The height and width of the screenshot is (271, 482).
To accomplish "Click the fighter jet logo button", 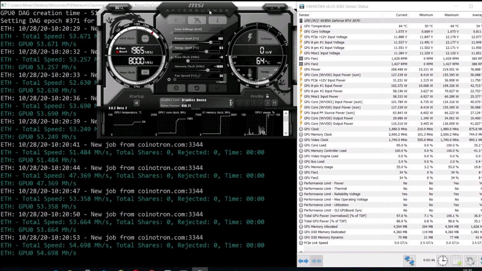I will point(197,20).
